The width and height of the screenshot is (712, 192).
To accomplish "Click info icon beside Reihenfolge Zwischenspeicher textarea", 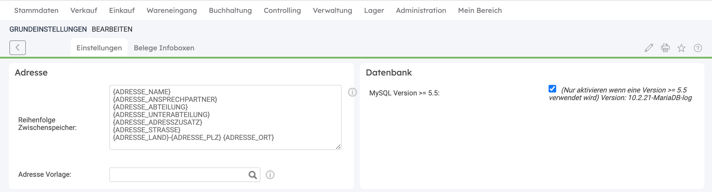I will (x=352, y=92).
